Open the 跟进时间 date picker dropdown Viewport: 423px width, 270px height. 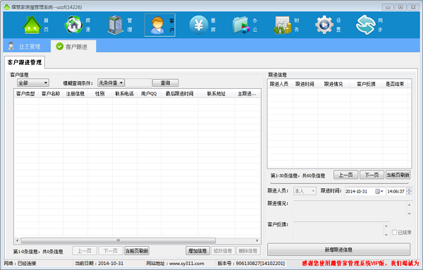point(379,191)
